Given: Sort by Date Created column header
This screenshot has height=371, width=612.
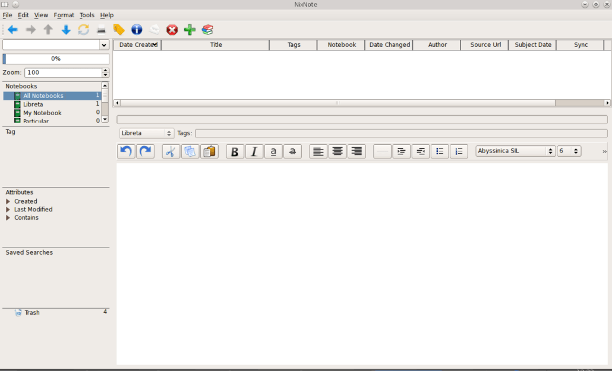Looking at the screenshot, I should 137,45.
